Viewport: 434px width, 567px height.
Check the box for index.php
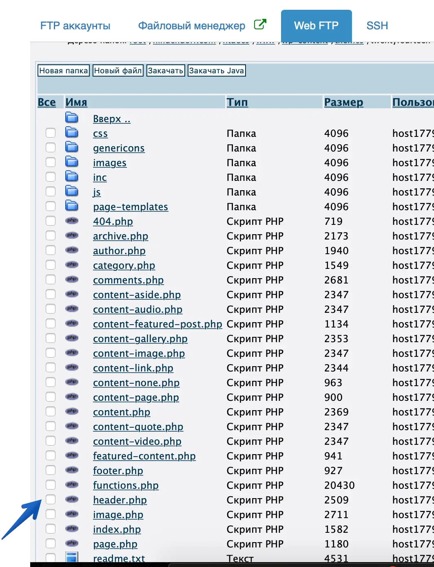tap(51, 529)
